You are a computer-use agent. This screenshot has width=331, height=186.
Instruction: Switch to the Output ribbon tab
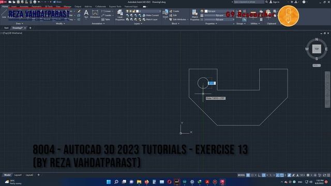coord(78,7)
